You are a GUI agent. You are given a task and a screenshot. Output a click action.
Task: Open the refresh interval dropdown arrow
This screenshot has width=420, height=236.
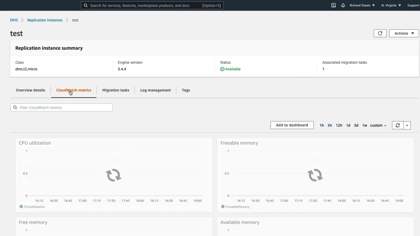tap(407, 125)
